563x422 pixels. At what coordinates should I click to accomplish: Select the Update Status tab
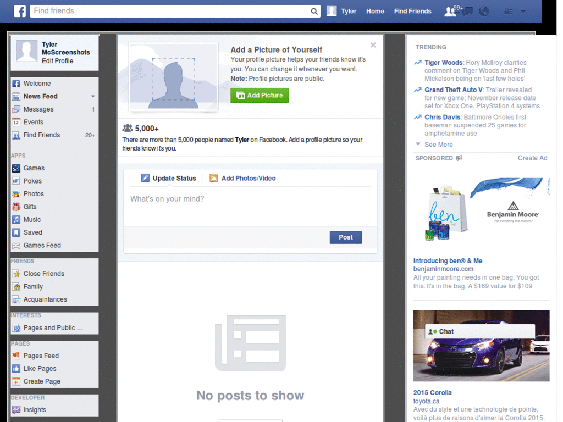[168, 178]
